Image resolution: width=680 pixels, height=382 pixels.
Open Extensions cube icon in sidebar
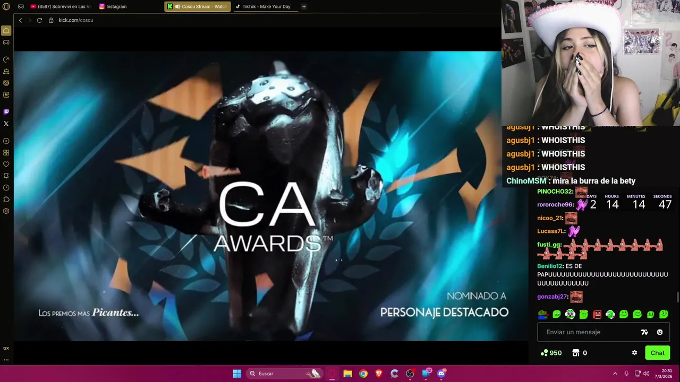(x=6, y=199)
